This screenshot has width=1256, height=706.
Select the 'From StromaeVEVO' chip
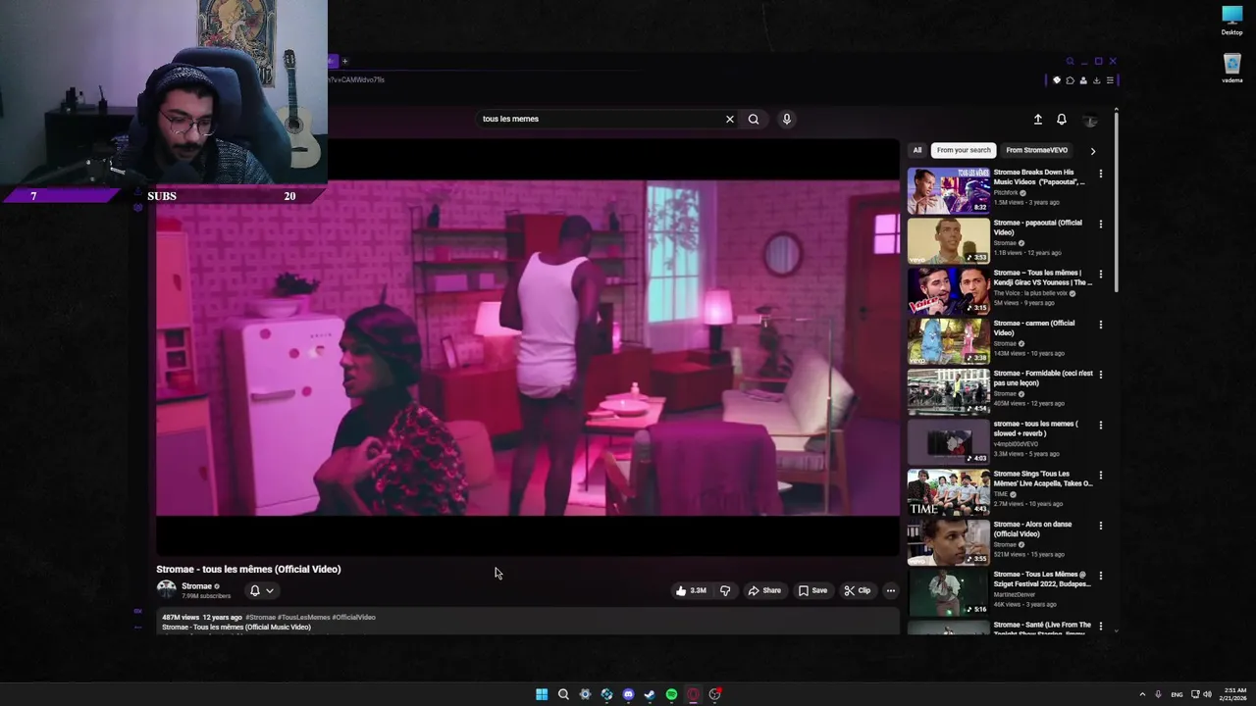click(x=1036, y=150)
